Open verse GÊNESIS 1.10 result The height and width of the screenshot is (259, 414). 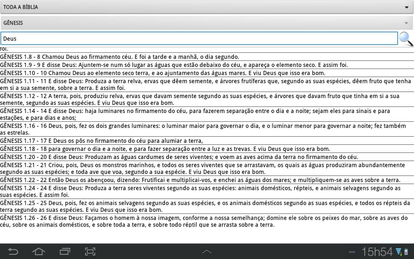[207, 73]
